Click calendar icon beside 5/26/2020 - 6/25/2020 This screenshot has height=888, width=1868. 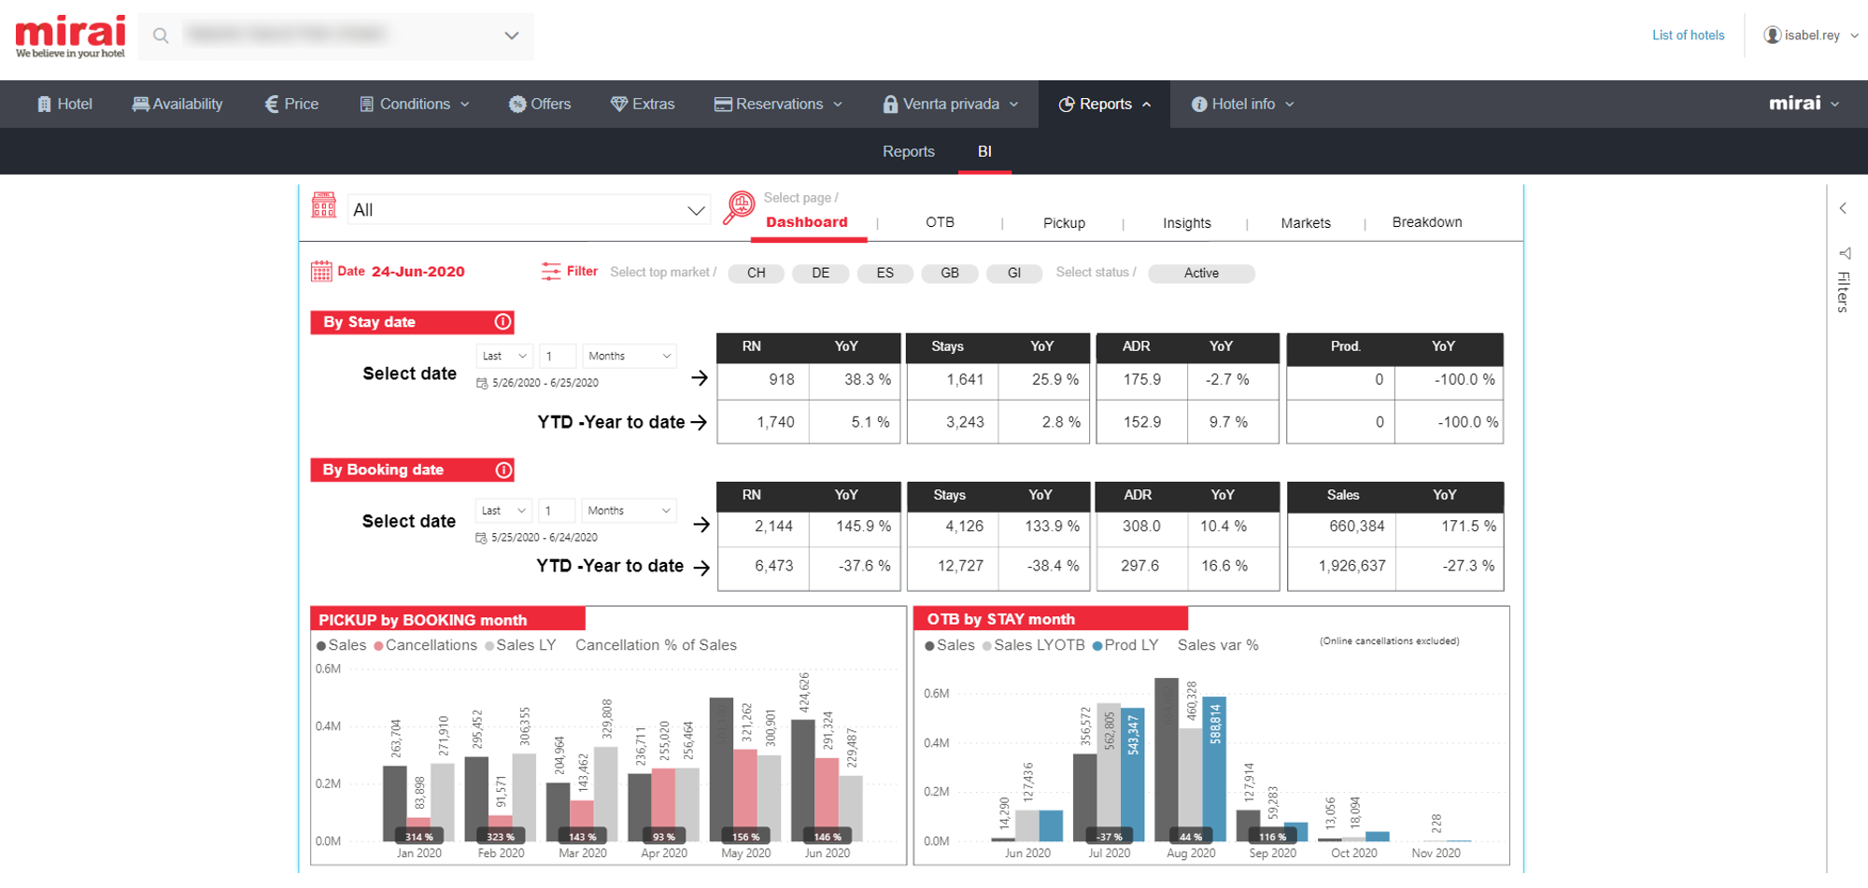coord(482,383)
